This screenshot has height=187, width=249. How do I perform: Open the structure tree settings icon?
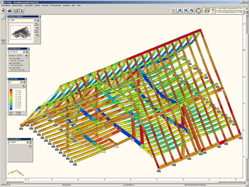[x=174, y=11]
